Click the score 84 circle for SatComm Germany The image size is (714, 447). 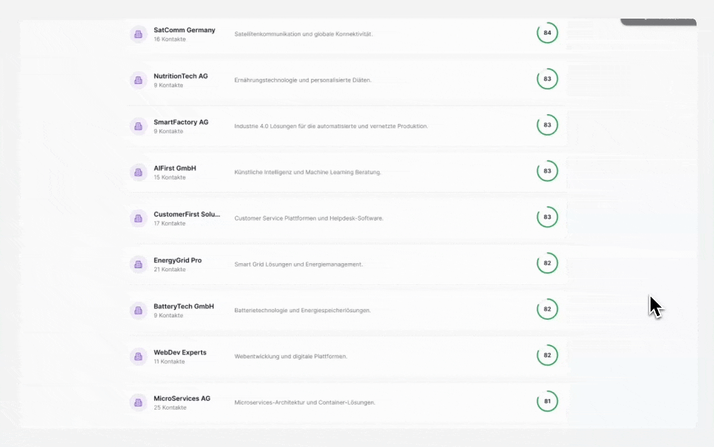(547, 33)
